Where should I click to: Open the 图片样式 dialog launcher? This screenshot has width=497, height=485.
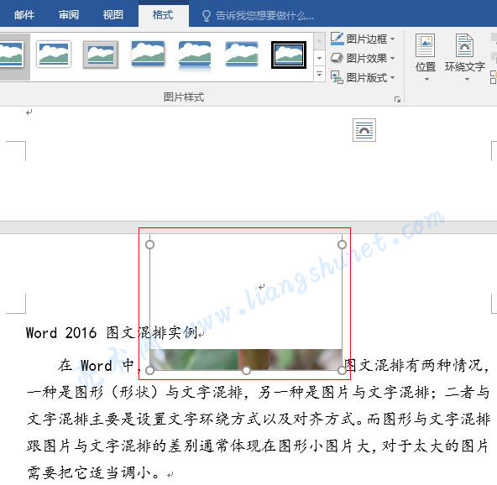(x=397, y=100)
